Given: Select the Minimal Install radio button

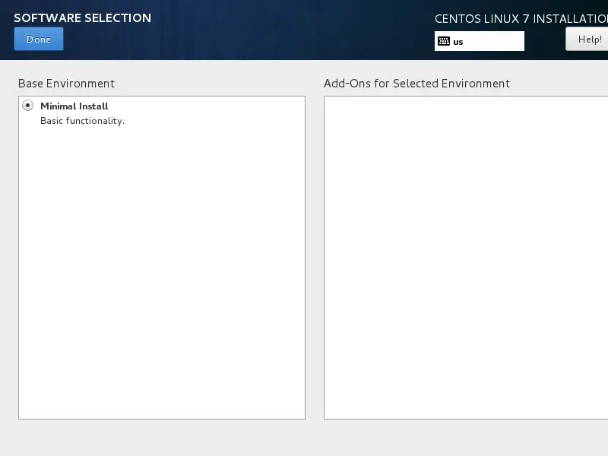Looking at the screenshot, I should tap(27, 106).
